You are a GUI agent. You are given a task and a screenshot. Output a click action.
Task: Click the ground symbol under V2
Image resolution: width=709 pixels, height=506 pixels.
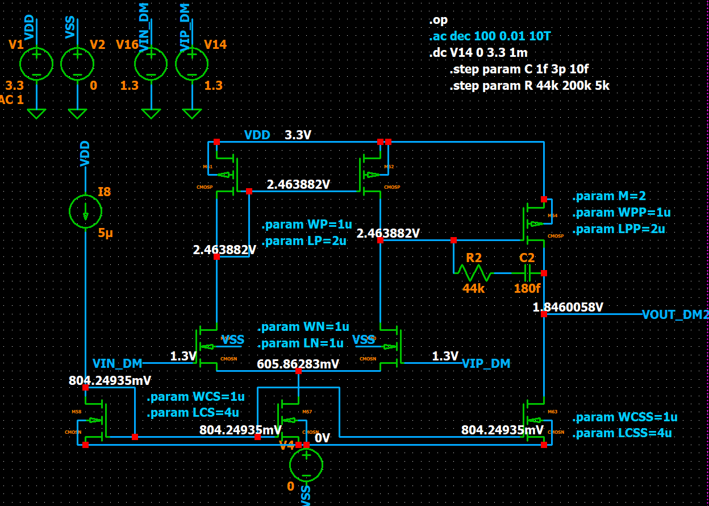[x=77, y=113]
